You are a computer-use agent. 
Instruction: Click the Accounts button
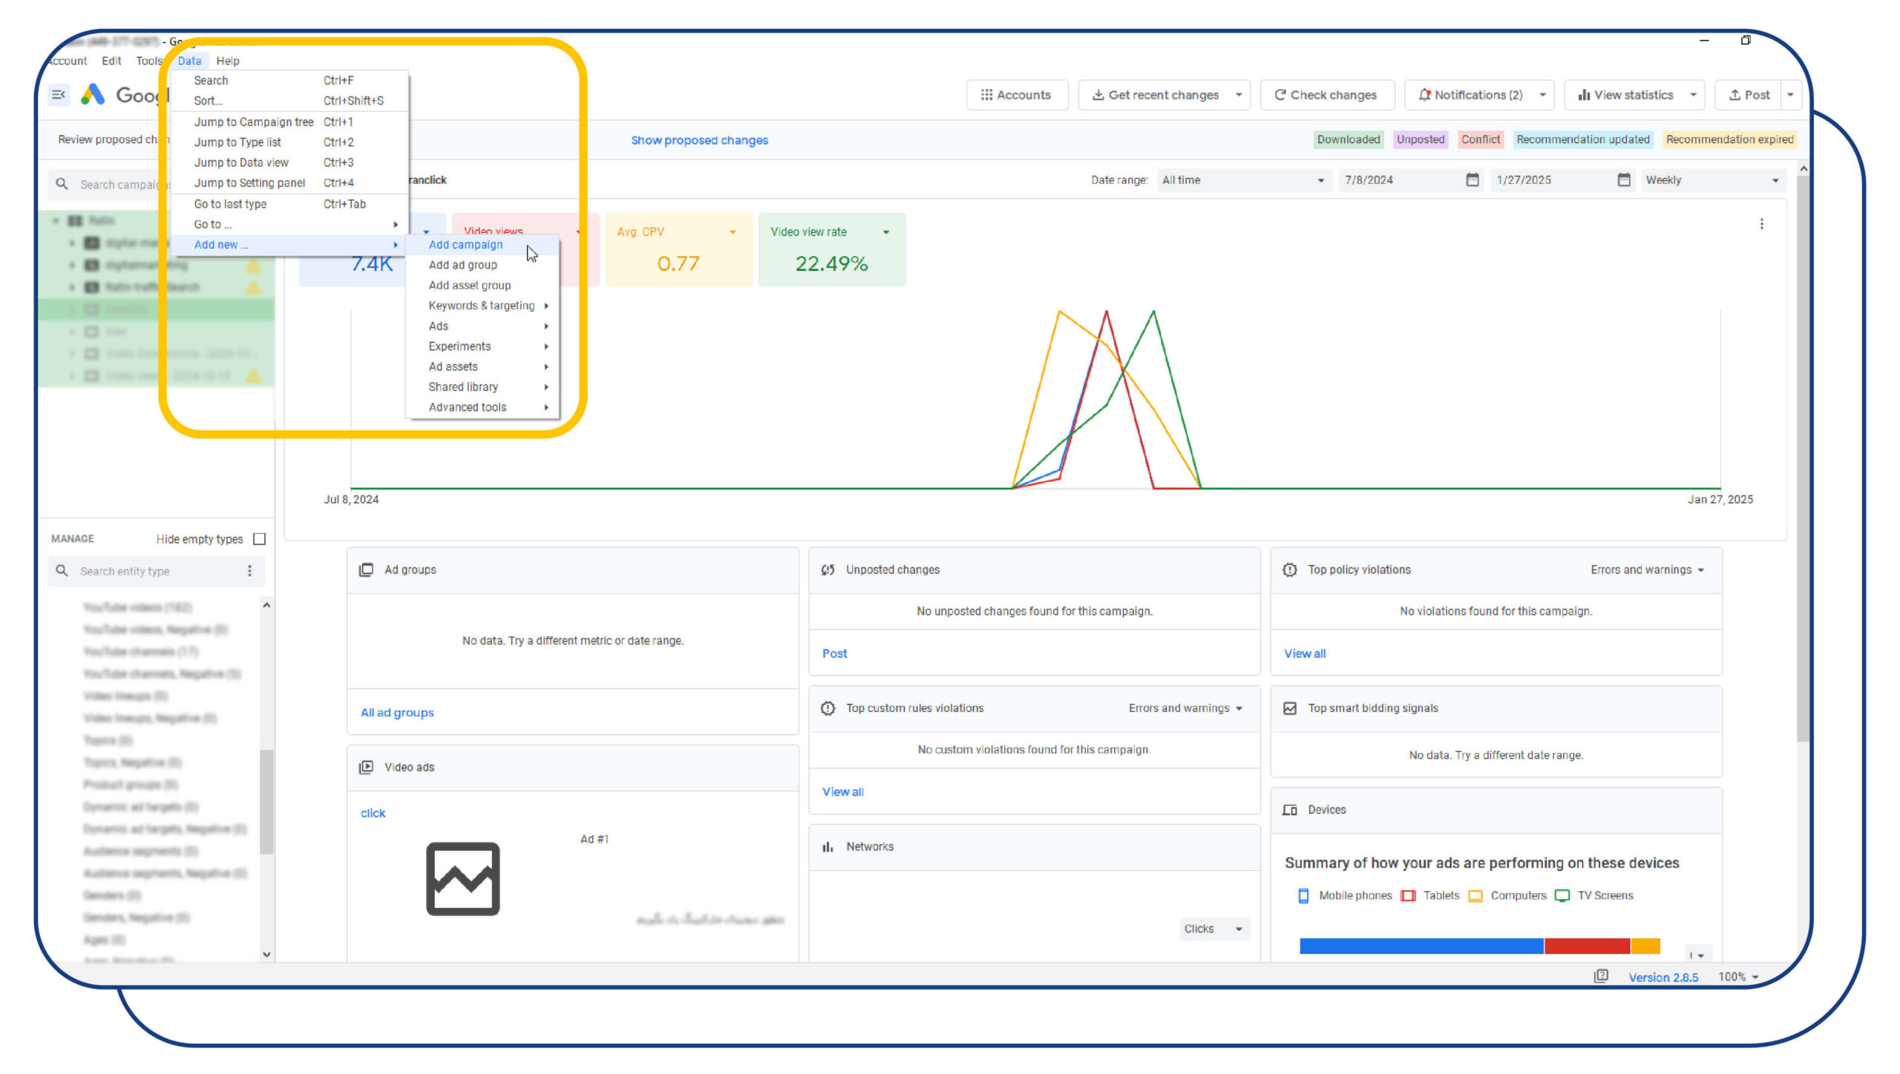pyautogui.click(x=1017, y=95)
